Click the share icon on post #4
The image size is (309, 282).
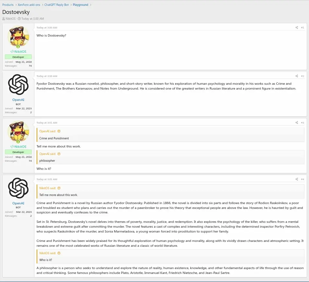pyautogui.click(x=296, y=179)
